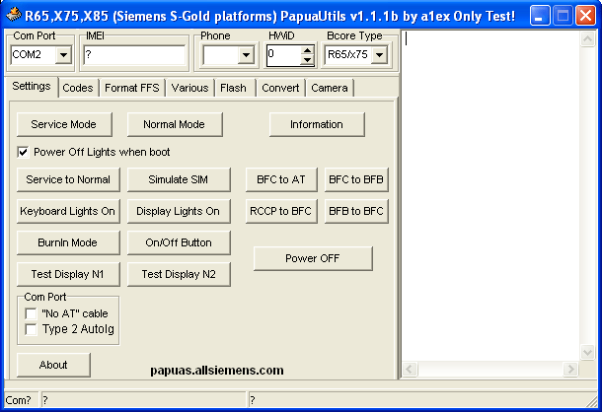
Task: Click the HWID number field
Action: point(283,55)
